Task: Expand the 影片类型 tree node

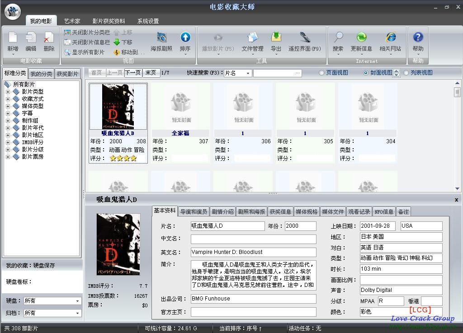Action: point(8,92)
